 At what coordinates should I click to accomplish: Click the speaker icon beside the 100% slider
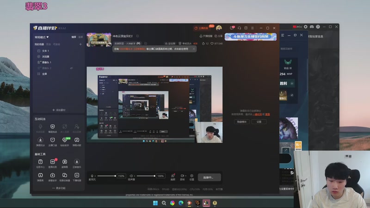(131, 176)
